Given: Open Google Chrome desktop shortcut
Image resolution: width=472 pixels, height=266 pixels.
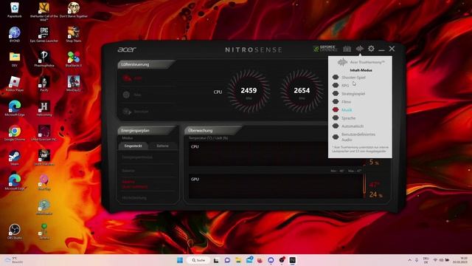Looking at the screenshot, I should click(15, 133).
